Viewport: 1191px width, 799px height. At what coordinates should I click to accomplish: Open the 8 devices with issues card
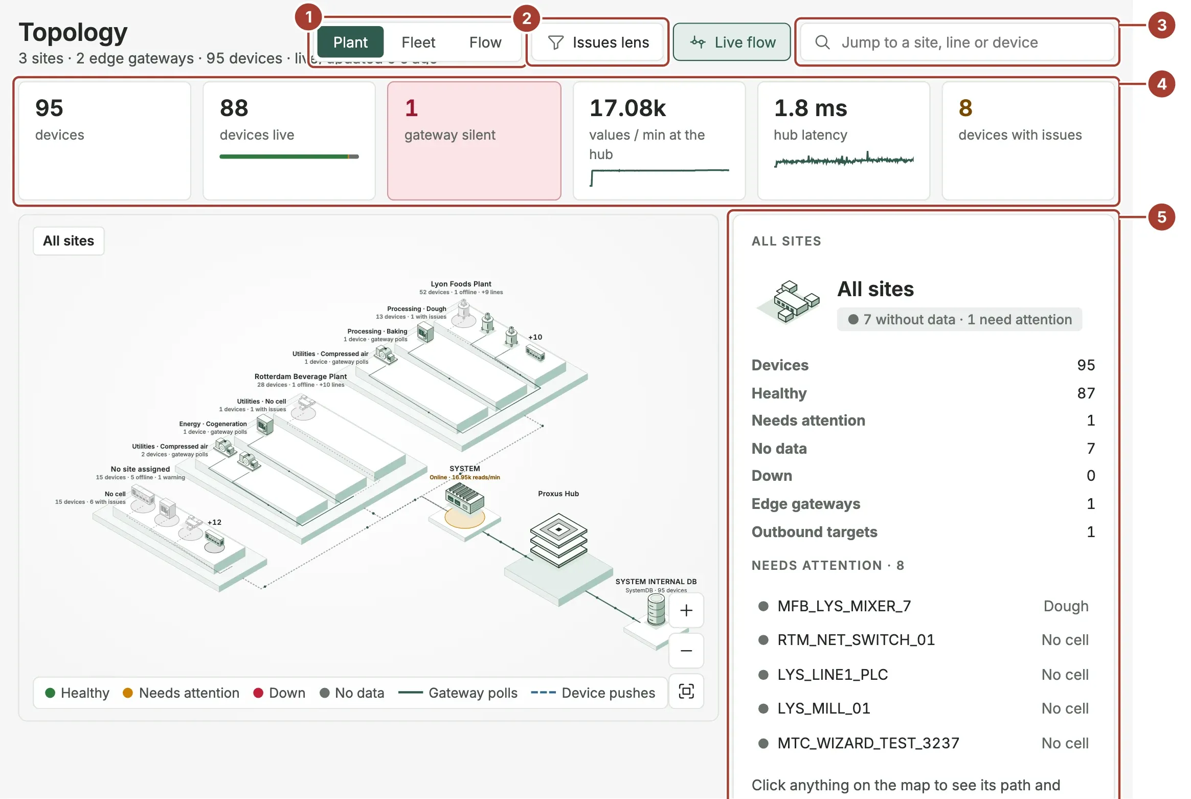pyautogui.click(x=1028, y=141)
